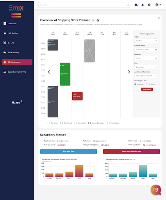Select the green slot block on Monday
Screen dimensions: 166x200
pyautogui.click(x=65, y=74)
